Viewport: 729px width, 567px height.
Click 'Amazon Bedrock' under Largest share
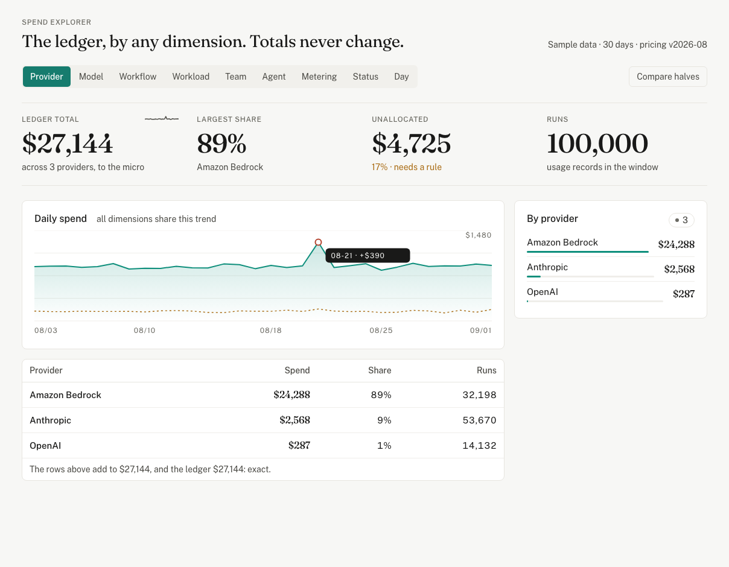tap(230, 167)
